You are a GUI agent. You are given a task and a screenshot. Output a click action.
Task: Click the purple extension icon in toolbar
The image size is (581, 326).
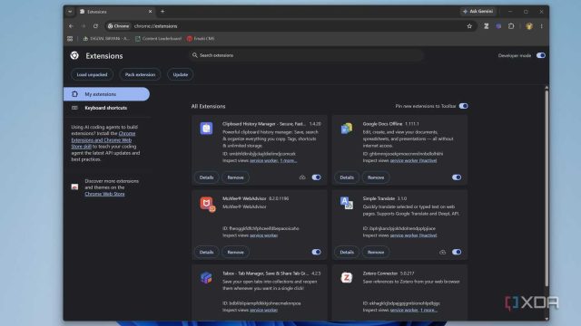pyautogui.click(x=498, y=26)
